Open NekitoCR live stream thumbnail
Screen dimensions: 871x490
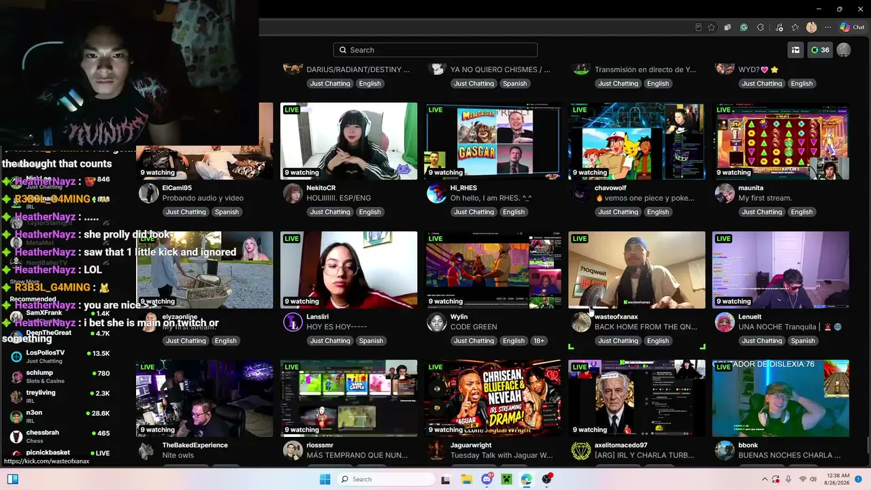click(349, 141)
